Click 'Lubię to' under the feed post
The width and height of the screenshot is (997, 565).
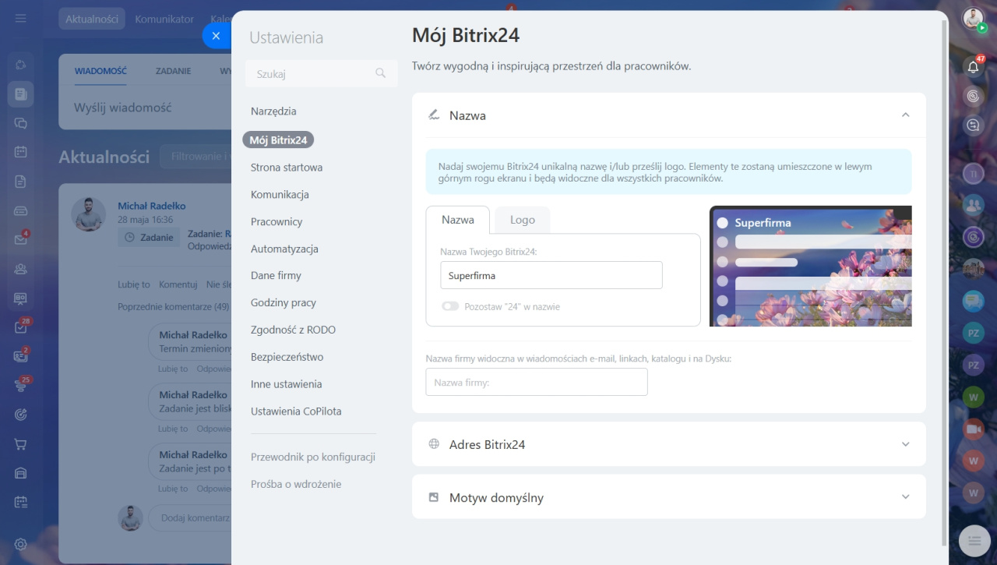134,285
